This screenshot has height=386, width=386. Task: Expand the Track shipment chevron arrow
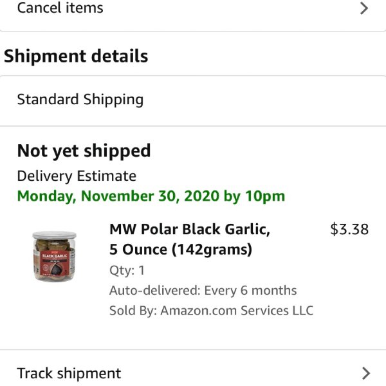pos(366,373)
